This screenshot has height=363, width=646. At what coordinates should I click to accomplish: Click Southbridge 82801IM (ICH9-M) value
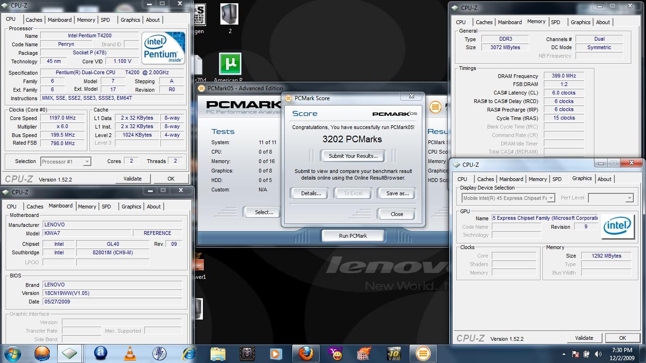(x=113, y=252)
